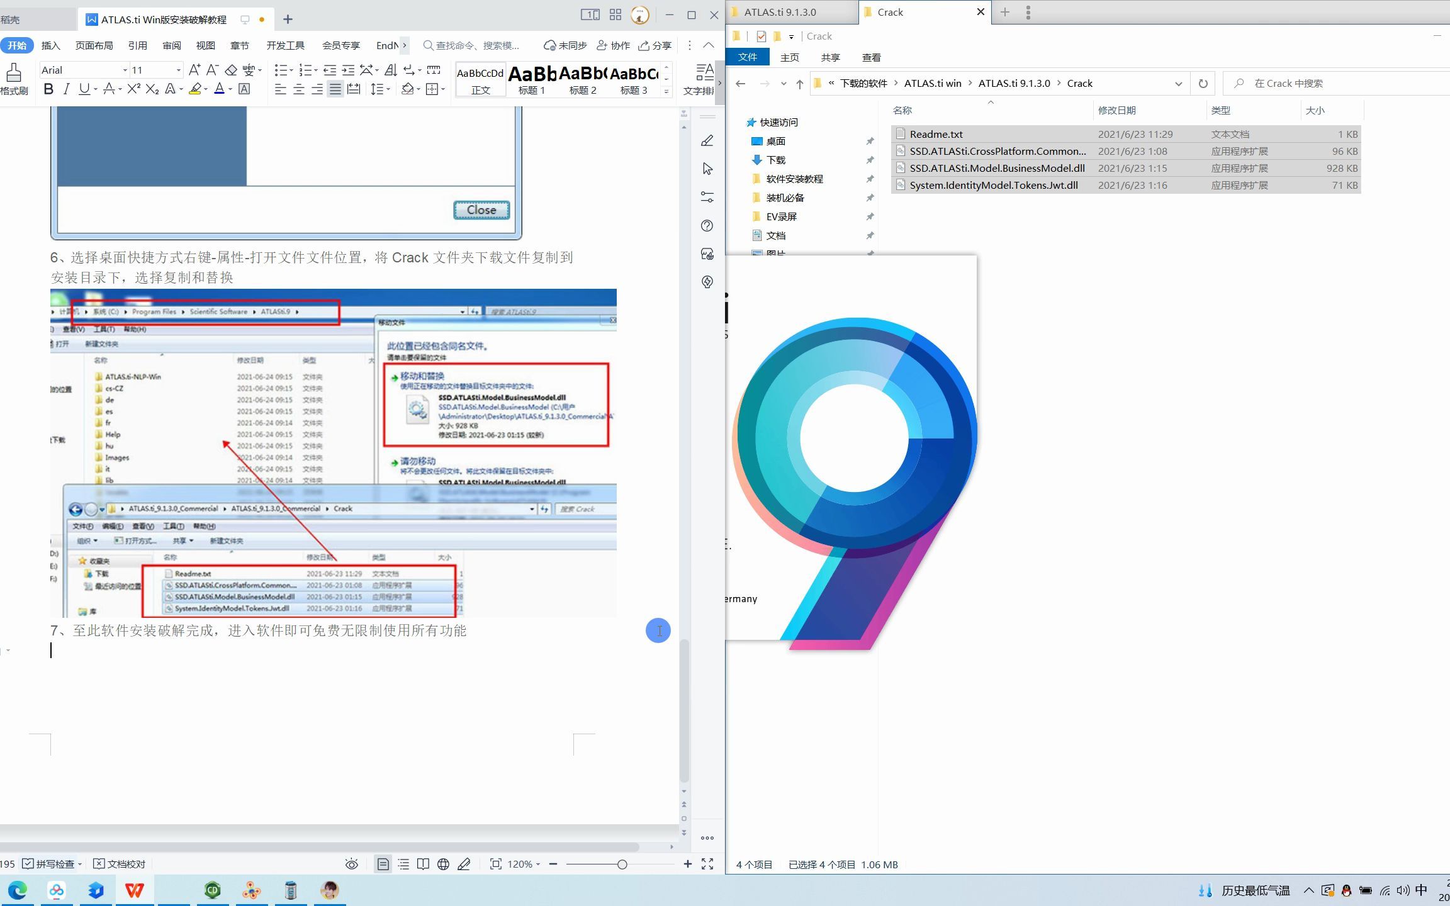Screen dimensions: 1450x906
Task: Open 查看 tab in File Explorer
Action: click(871, 57)
